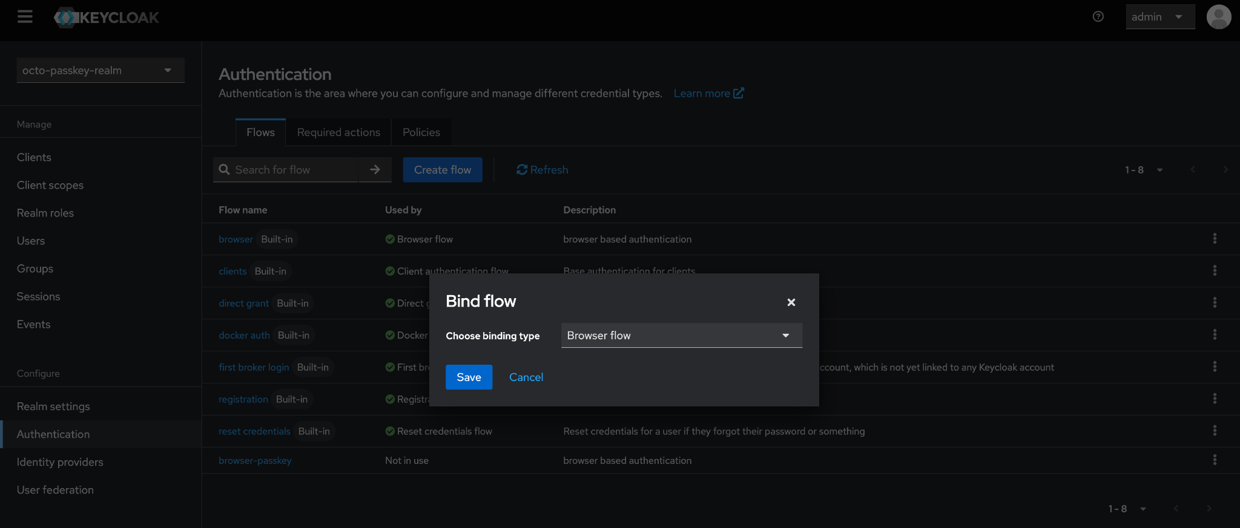Save the flow binding

point(469,377)
